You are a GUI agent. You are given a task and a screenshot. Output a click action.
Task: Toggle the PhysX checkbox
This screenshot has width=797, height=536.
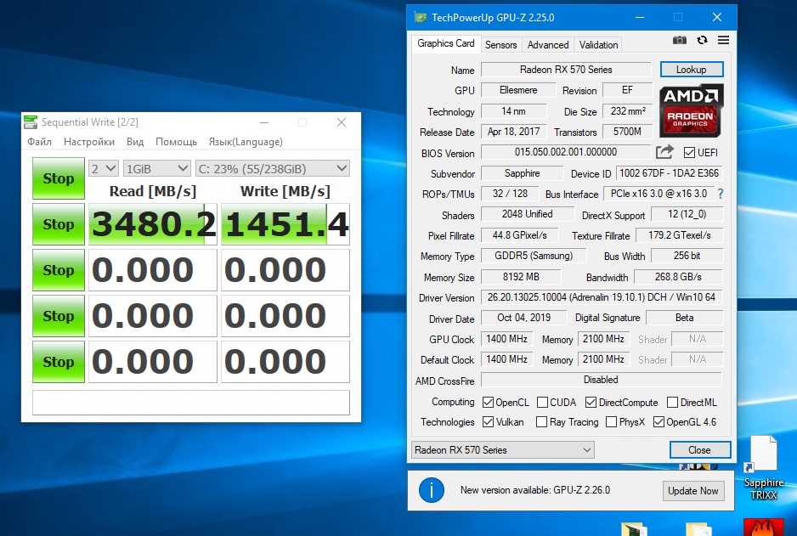(x=612, y=421)
